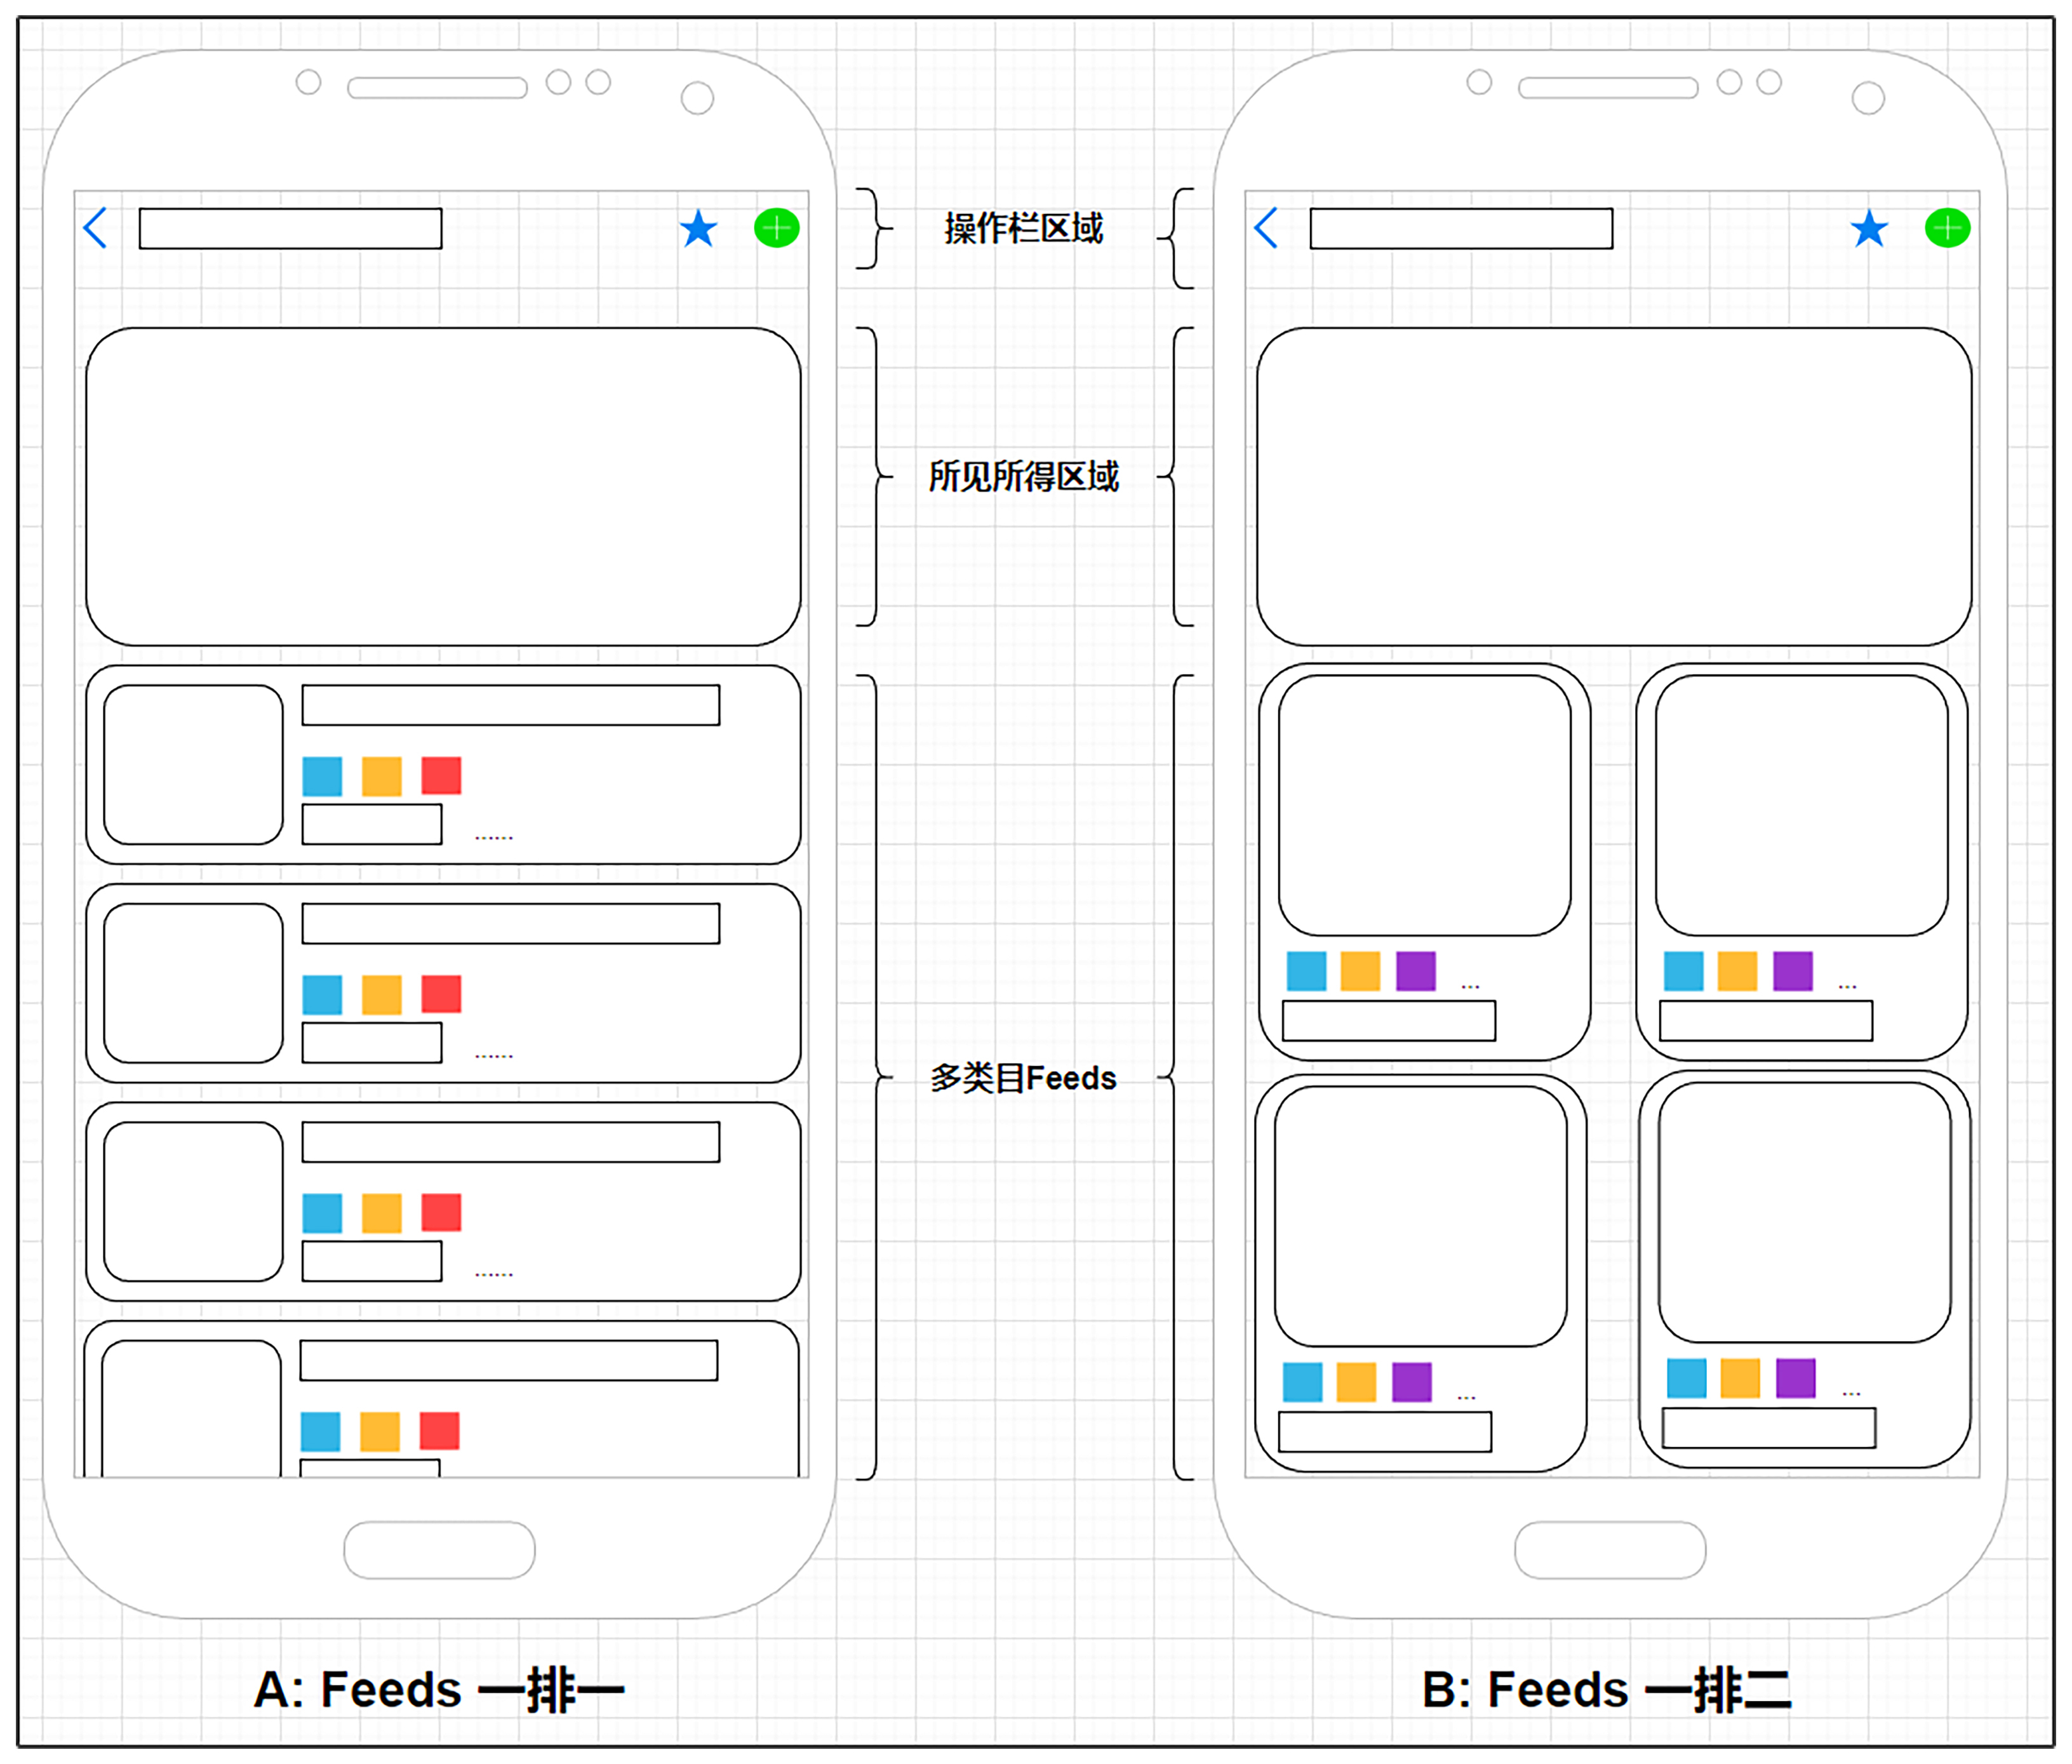Click title input field in phone B

(x=1460, y=228)
